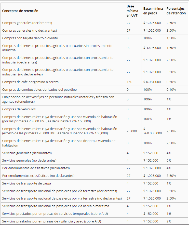Click the 0,10% retention percentage cell

(171, 90)
